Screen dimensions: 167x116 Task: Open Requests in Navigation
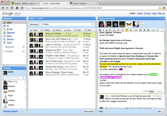click(x=11, y=32)
